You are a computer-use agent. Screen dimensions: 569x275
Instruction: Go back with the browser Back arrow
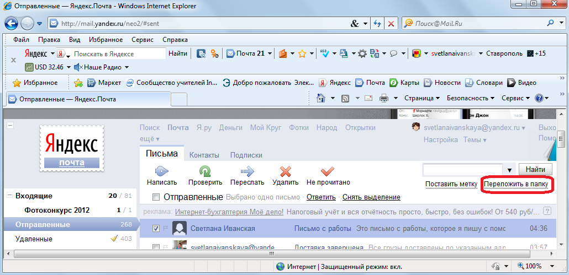(12, 24)
